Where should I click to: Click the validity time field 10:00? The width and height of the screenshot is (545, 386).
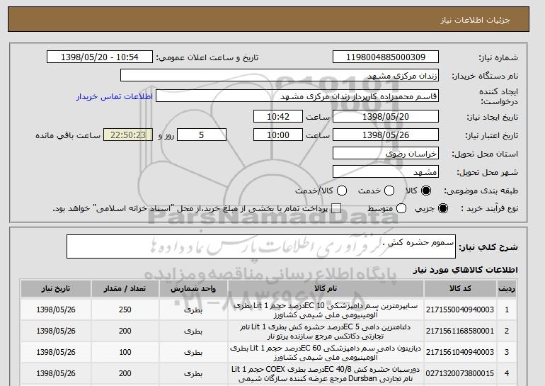click(x=278, y=135)
